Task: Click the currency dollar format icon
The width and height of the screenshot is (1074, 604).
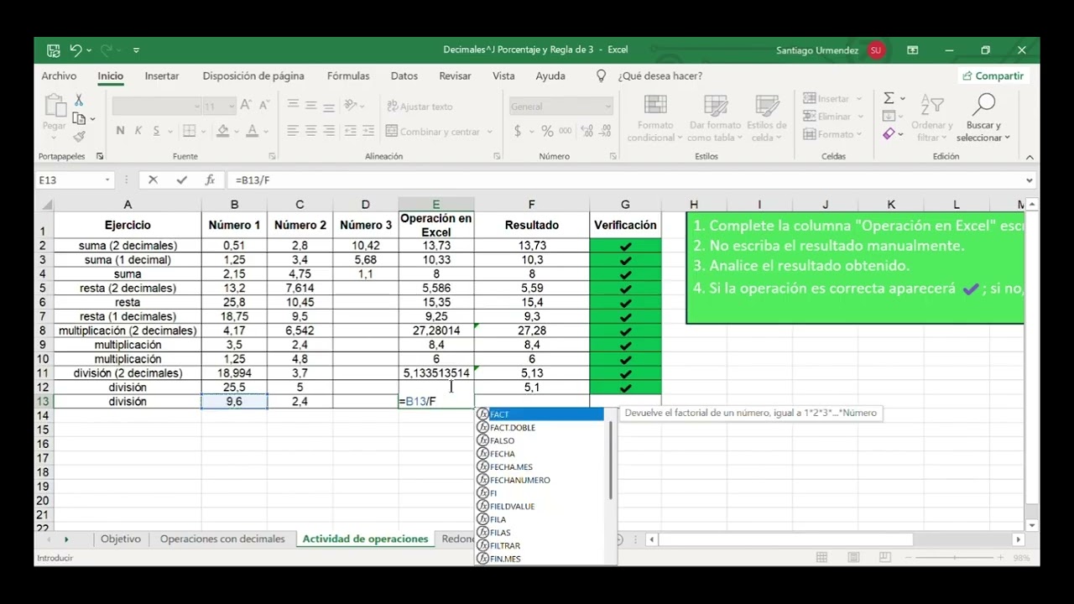Action: [x=518, y=131]
